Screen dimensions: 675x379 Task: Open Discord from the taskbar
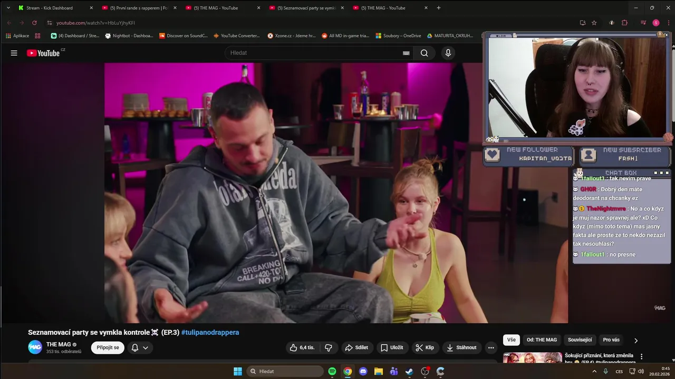tap(363, 371)
